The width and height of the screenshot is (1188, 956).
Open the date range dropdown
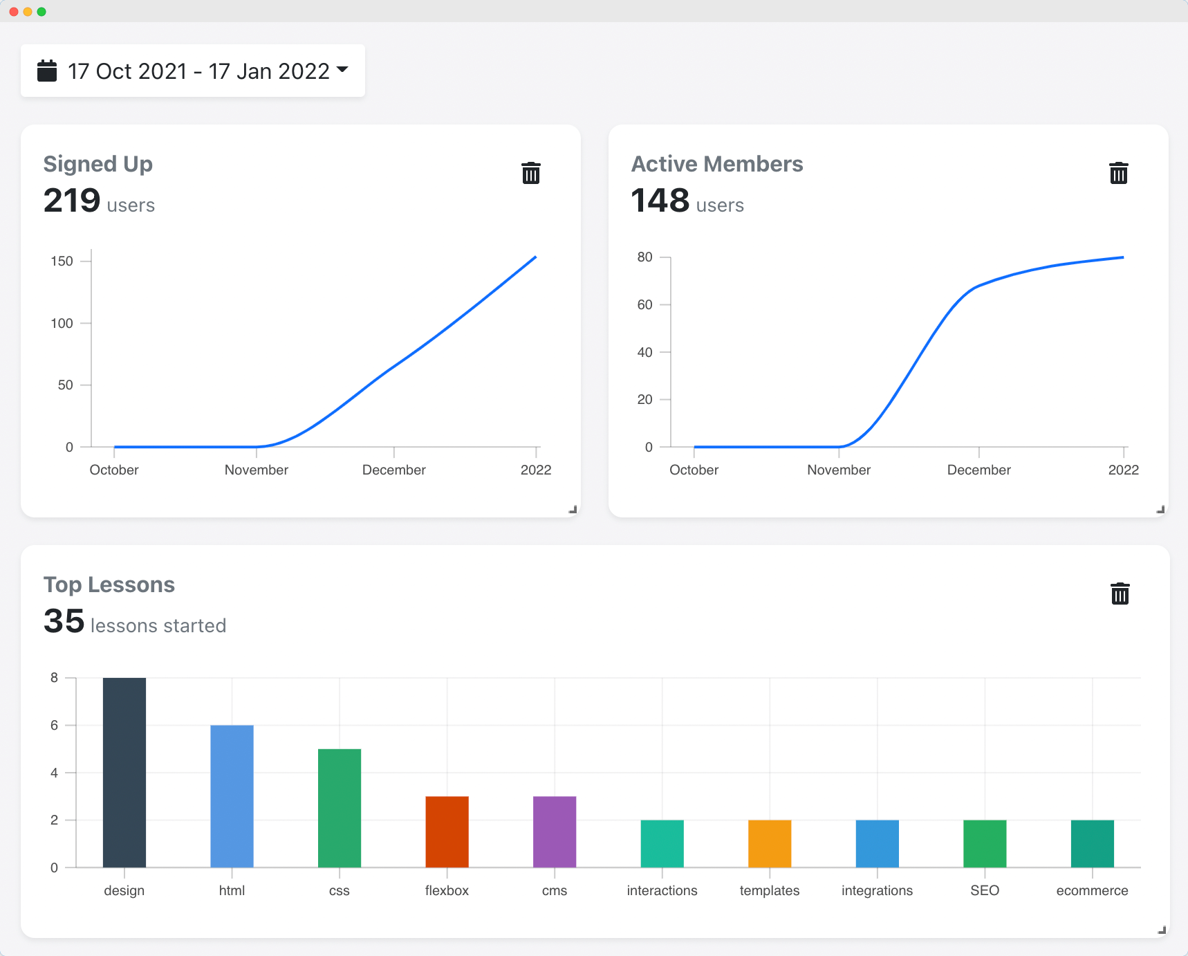tap(192, 70)
